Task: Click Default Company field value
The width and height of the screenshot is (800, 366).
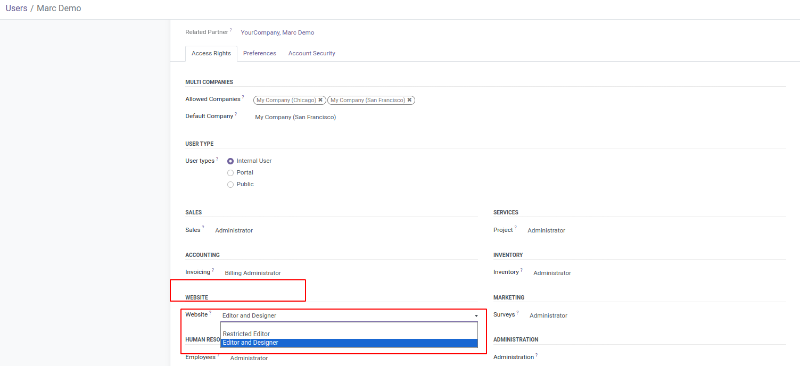Action: [x=295, y=117]
